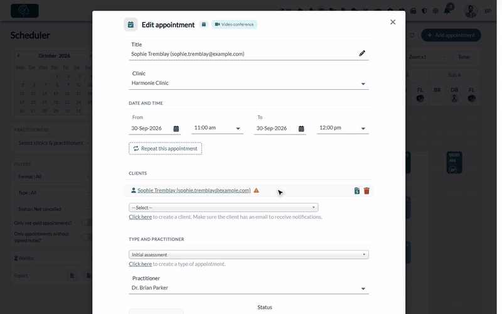Click the orange warning icon beside client
The width and height of the screenshot is (502, 314).
click(257, 190)
